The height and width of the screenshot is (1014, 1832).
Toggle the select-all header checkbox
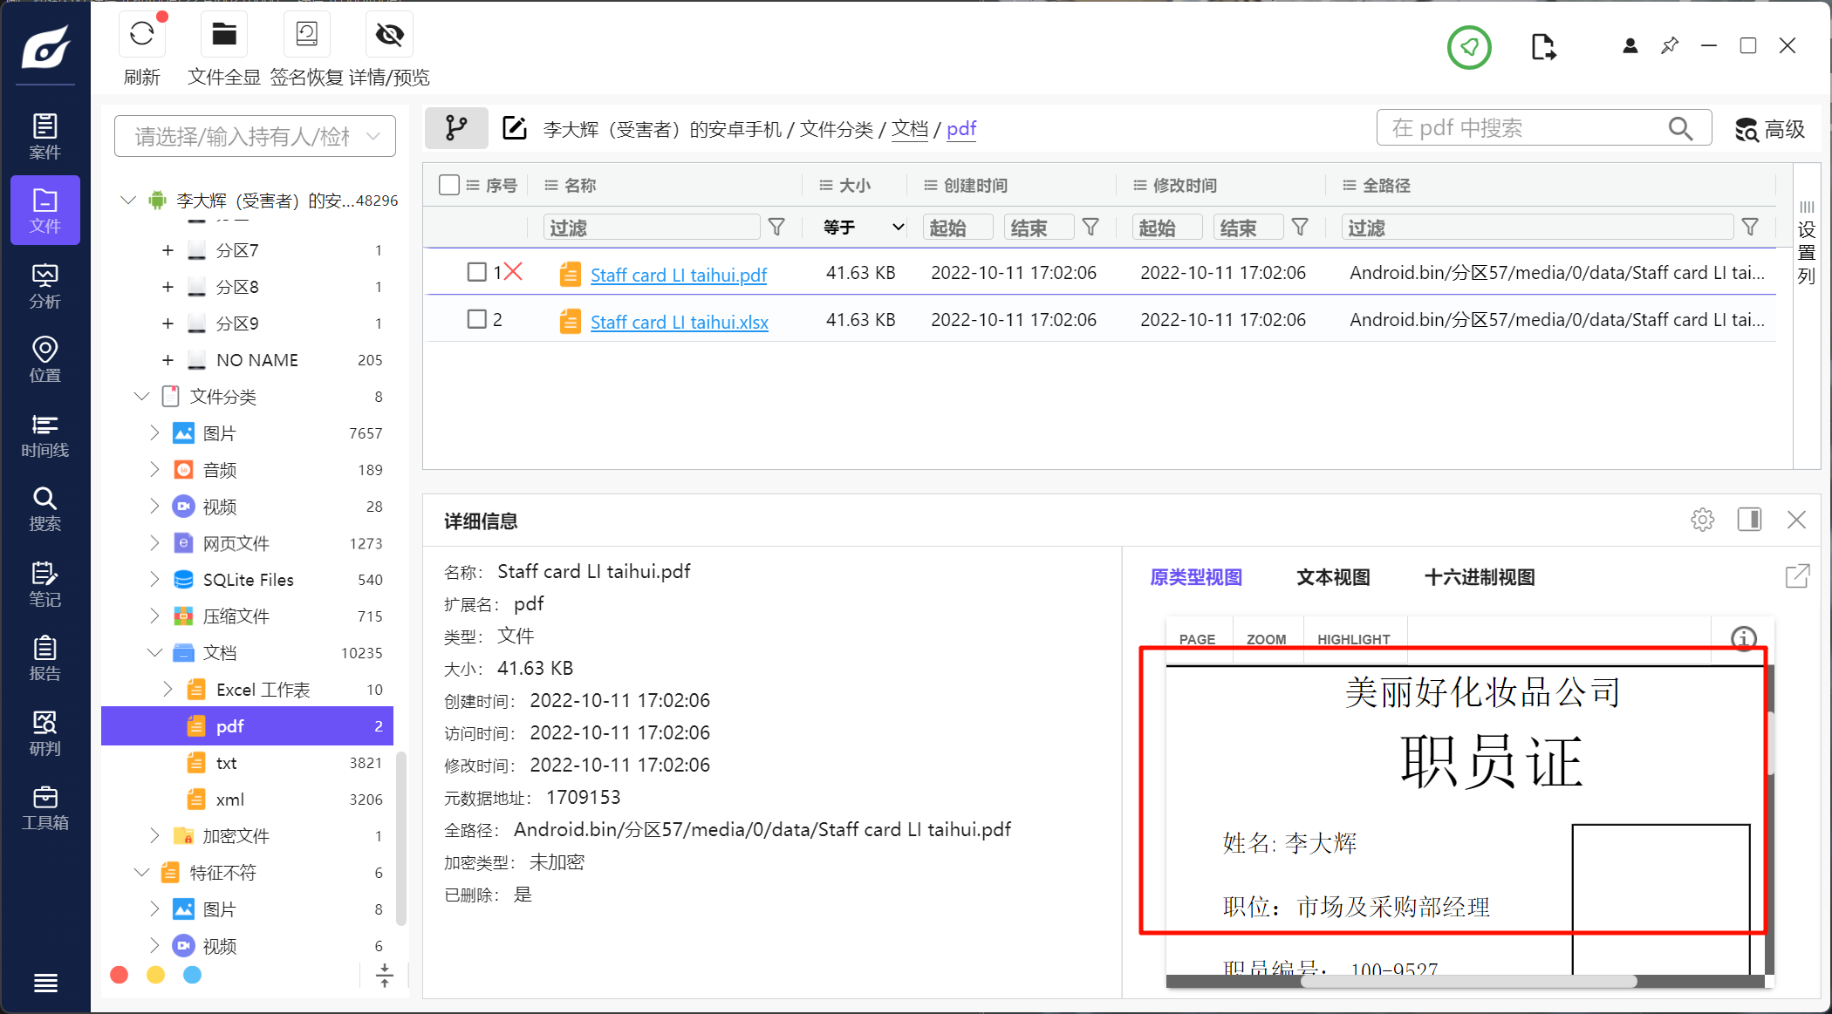coord(449,185)
